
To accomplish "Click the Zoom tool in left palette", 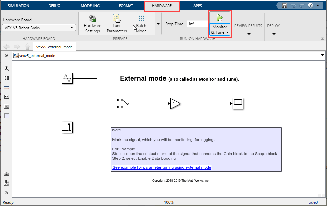I will click(7, 68).
